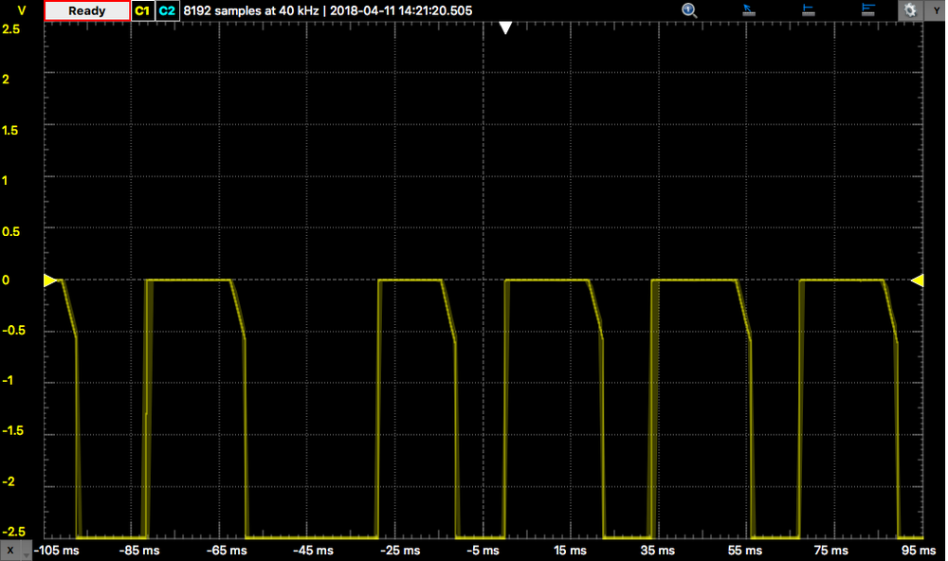Image resolution: width=948 pixels, height=561 pixels.
Task: Click the white trigger position triangle at top
Action: [505, 28]
